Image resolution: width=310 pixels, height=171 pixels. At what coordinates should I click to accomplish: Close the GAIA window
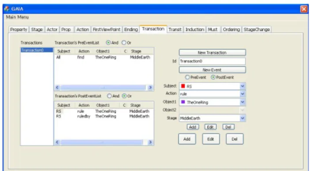point(303,9)
